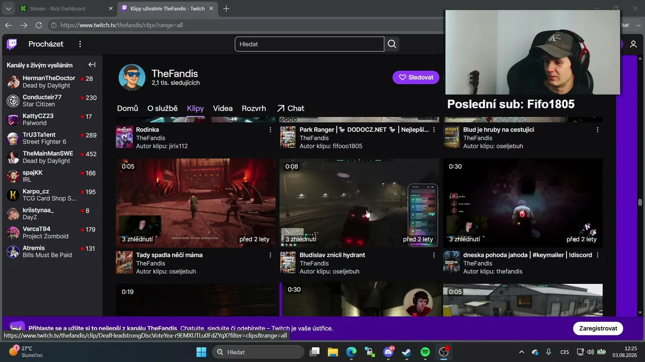
Task: Open Karpo_cz live channel
Action: point(51,195)
